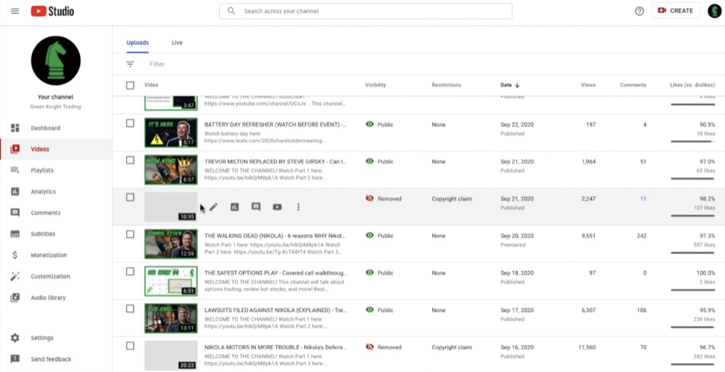This screenshot has width=725, height=372.
Task: Click the 100.0% likes ratio bar
Action: 692,290
